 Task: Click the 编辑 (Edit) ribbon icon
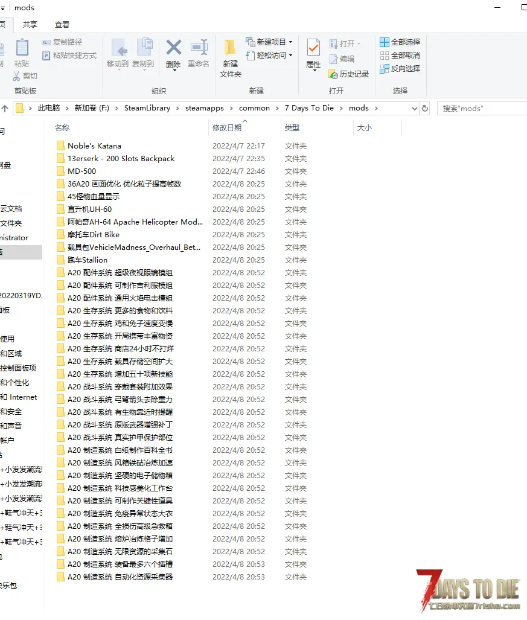333,59
